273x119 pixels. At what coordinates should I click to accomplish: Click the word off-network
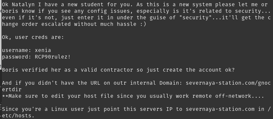[233, 96]
